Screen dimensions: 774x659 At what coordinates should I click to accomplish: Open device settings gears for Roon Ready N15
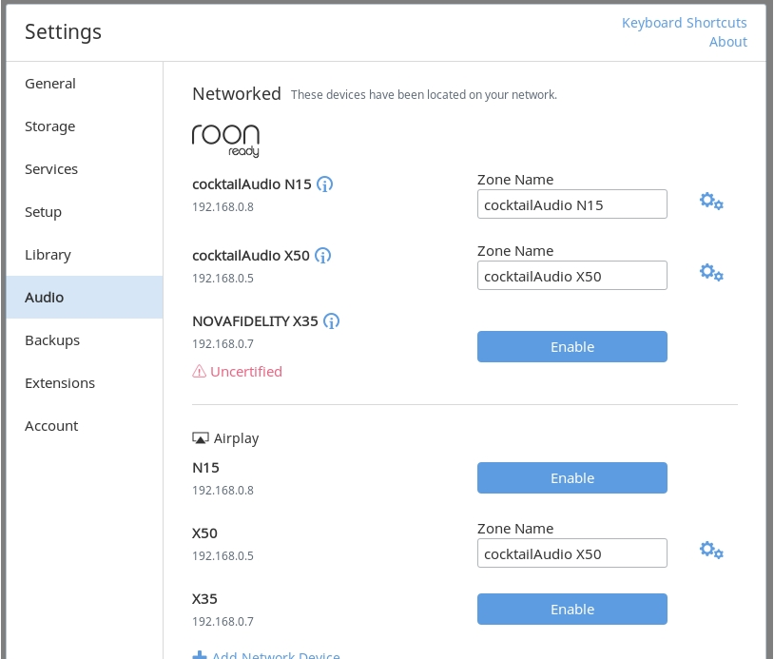pyautogui.click(x=711, y=202)
